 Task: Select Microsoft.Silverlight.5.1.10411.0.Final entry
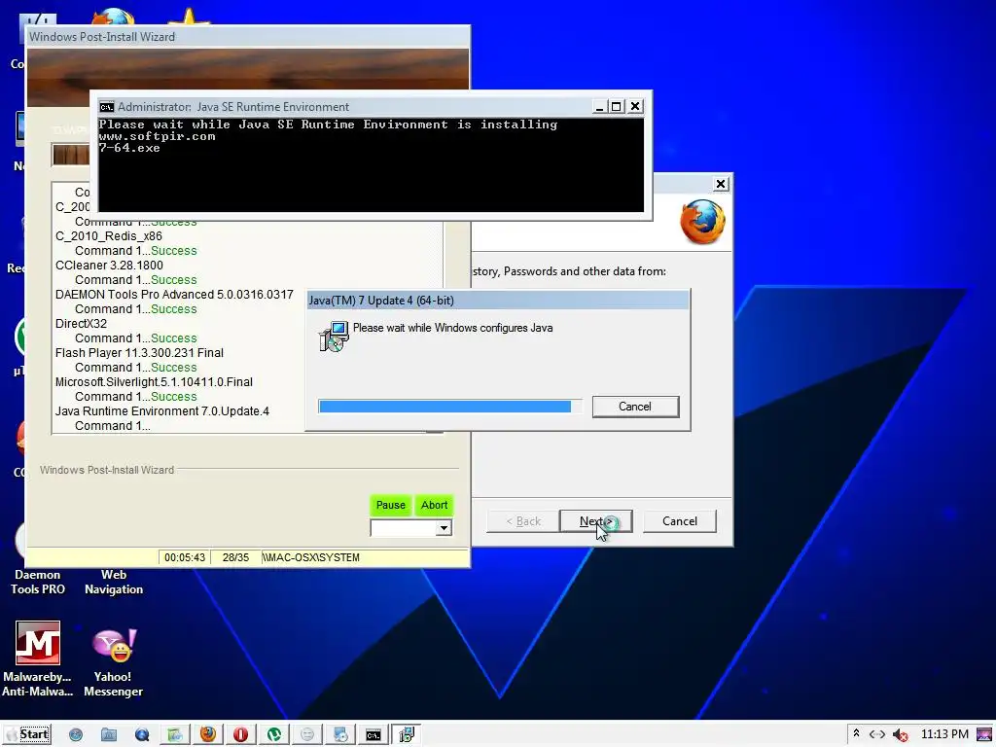tap(155, 381)
